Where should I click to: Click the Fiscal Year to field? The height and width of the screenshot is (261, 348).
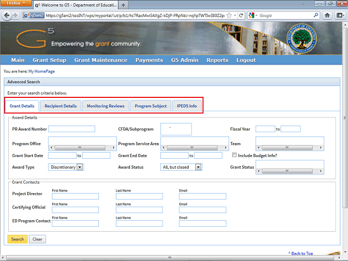tap(290, 129)
